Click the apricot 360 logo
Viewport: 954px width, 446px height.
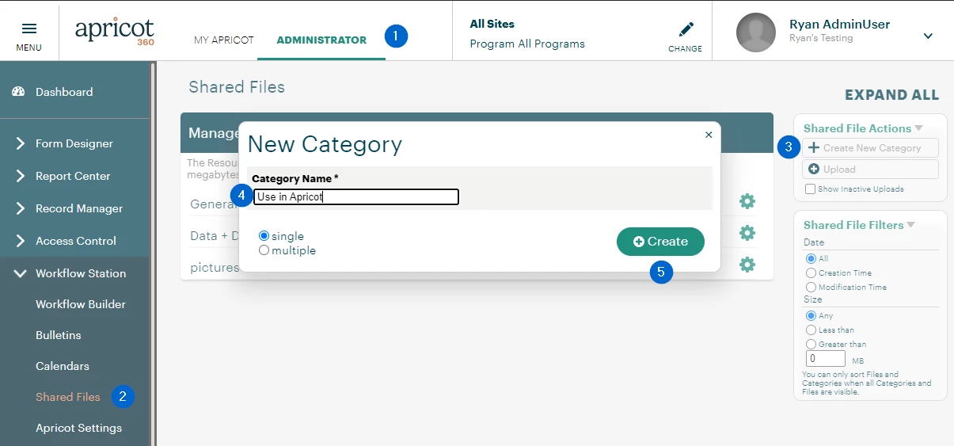115,32
